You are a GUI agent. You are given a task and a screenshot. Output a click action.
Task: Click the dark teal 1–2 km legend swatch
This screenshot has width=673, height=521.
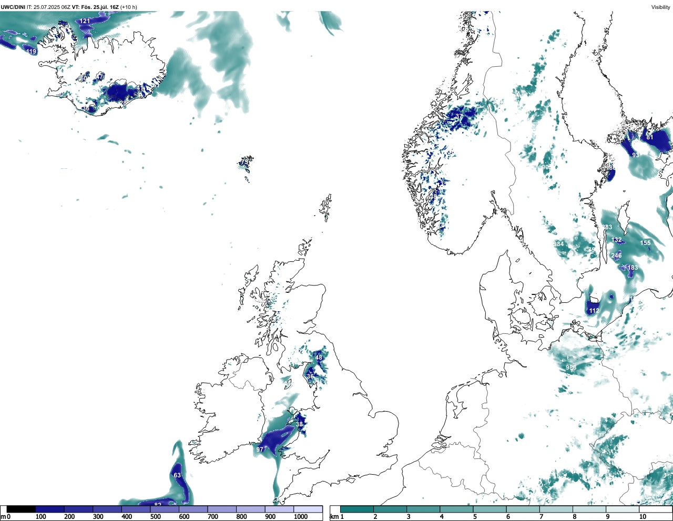pyautogui.click(x=357, y=509)
